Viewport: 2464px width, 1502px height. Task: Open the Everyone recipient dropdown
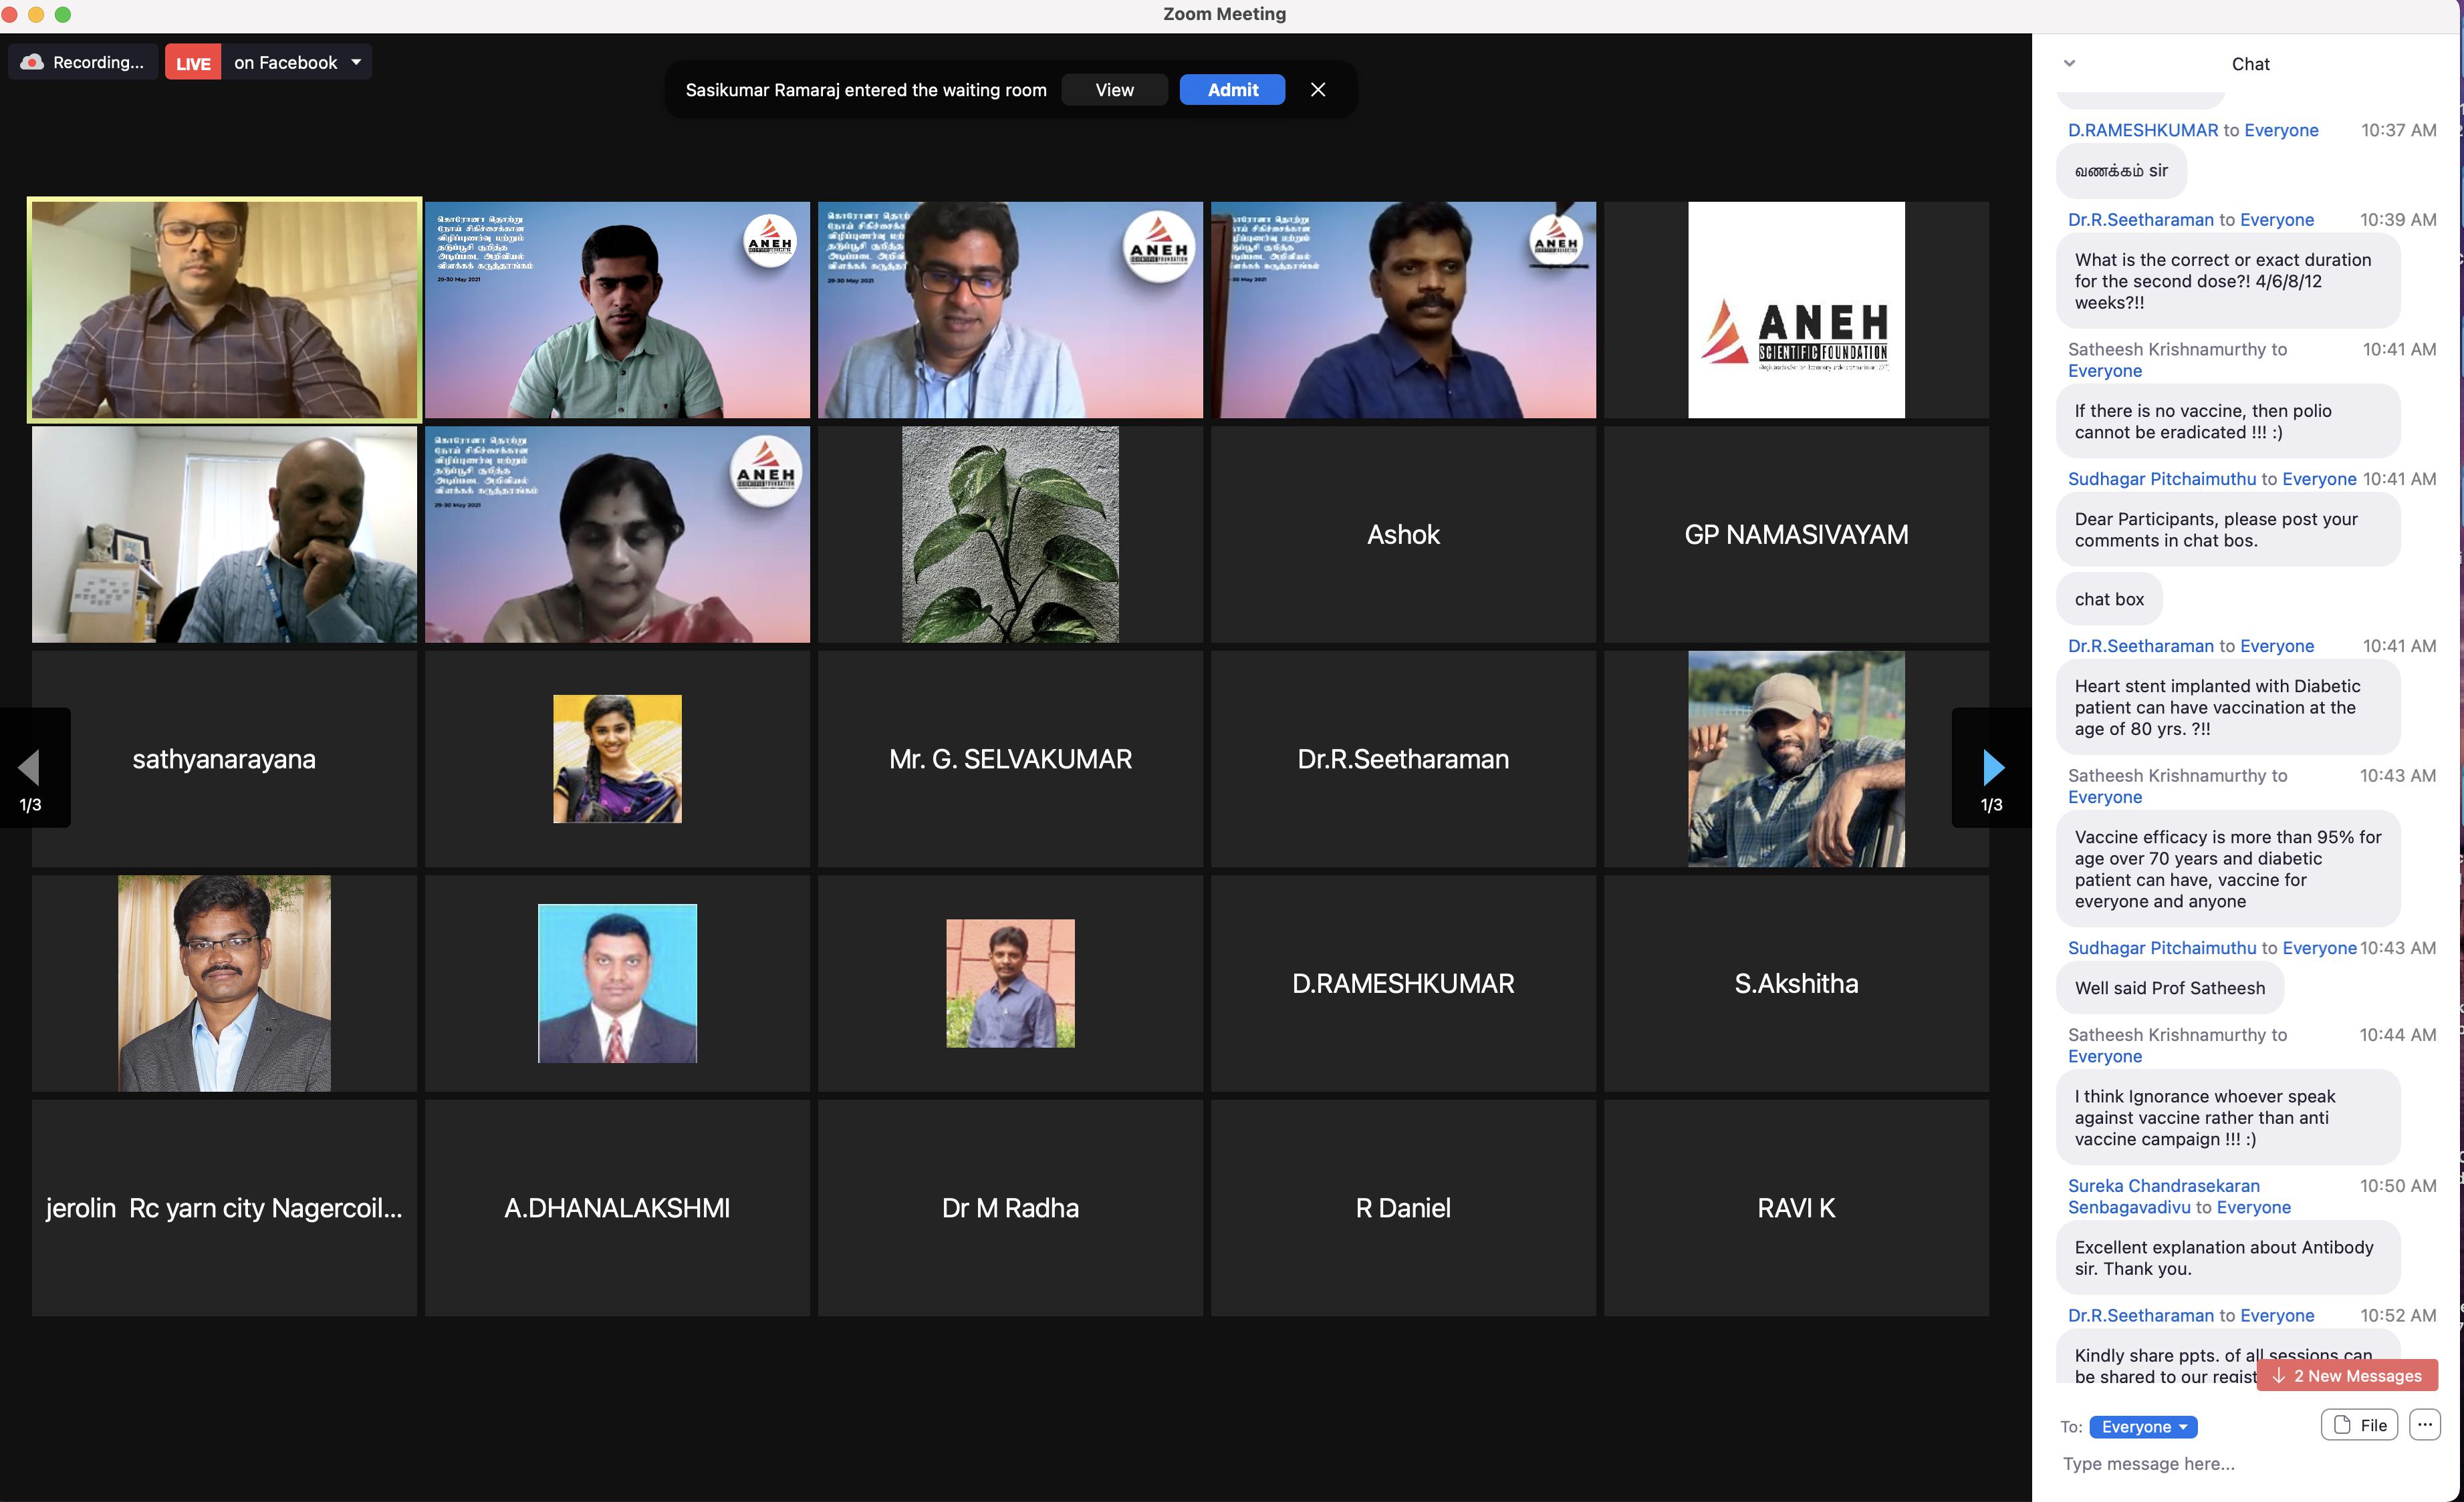point(2143,1426)
